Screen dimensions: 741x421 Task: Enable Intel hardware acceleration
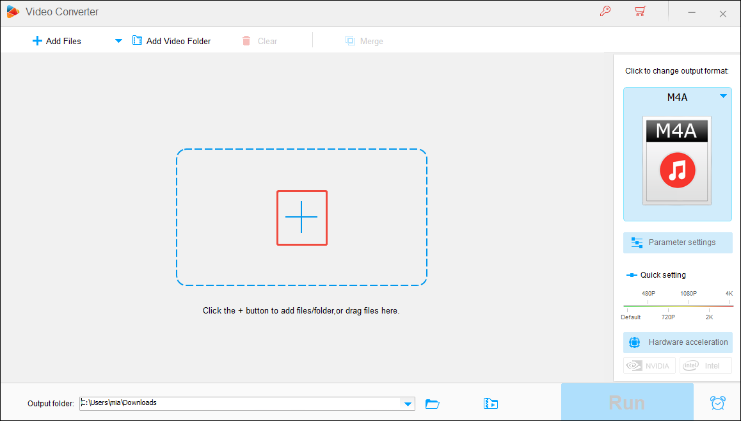(705, 365)
